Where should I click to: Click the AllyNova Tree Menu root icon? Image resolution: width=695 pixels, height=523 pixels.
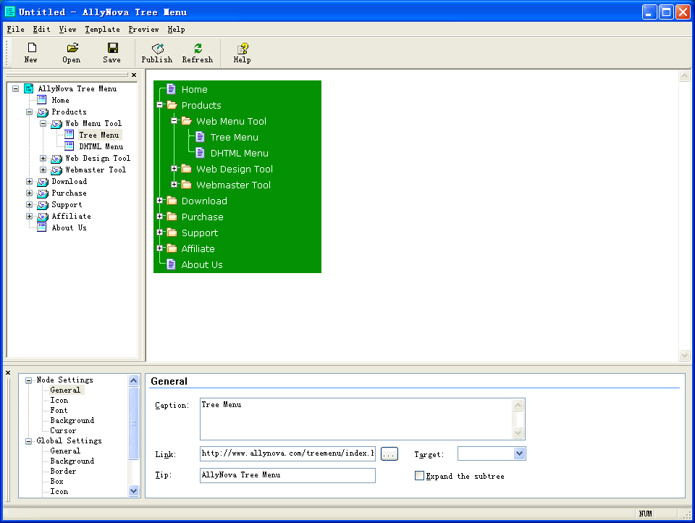pyautogui.click(x=29, y=88)
